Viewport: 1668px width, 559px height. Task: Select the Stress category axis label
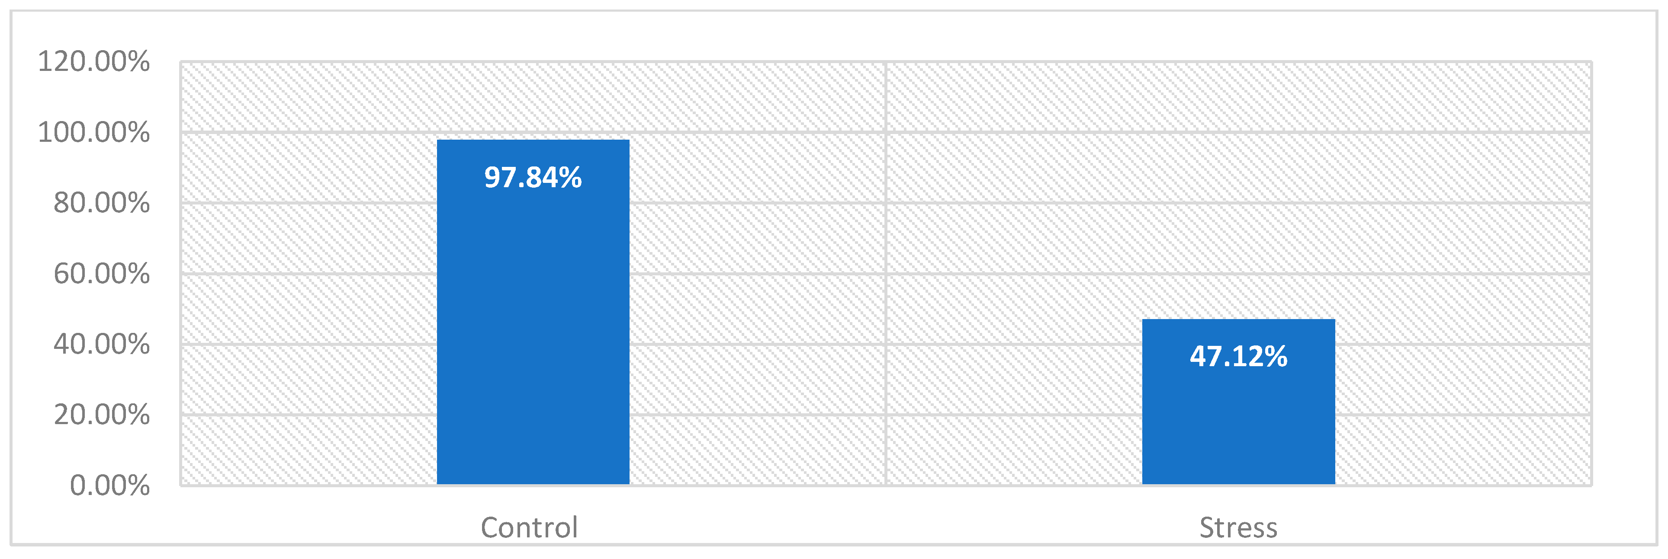(x=1238, y=527)
